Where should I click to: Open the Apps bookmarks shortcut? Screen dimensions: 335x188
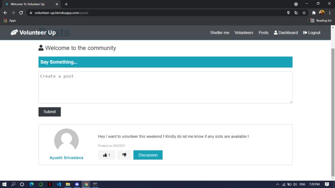click(x=10, y=20)
